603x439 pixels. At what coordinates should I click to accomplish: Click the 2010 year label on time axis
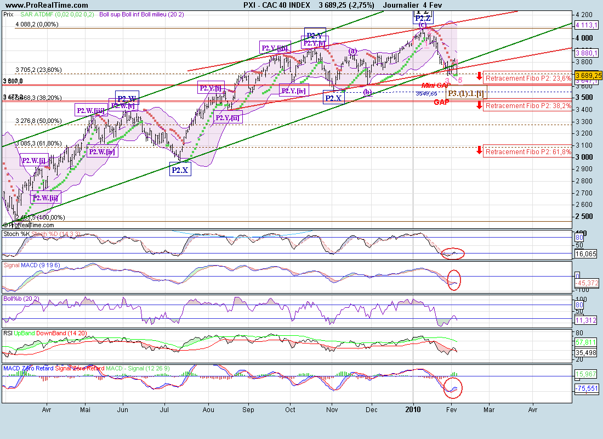[413, 410]
